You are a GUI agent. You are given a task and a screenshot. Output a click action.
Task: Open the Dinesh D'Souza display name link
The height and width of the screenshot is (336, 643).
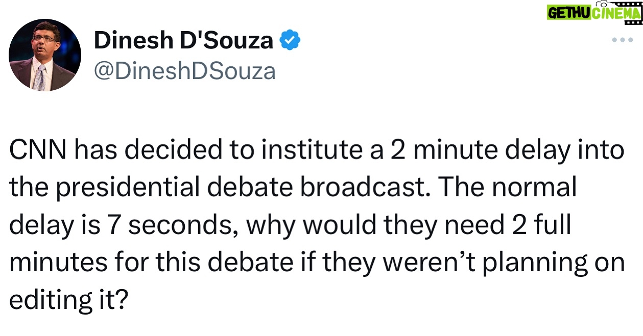coord(183,41)
